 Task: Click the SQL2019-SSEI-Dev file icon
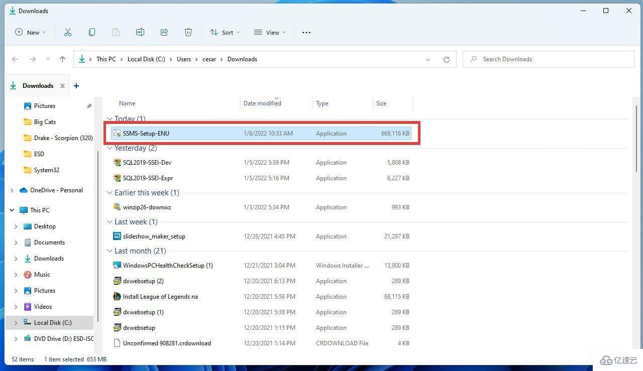coord(117,163)
